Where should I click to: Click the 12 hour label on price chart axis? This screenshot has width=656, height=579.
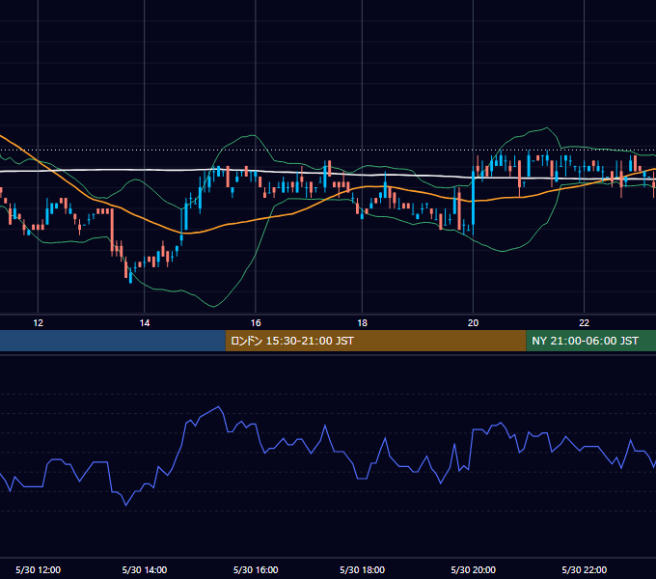38,323
